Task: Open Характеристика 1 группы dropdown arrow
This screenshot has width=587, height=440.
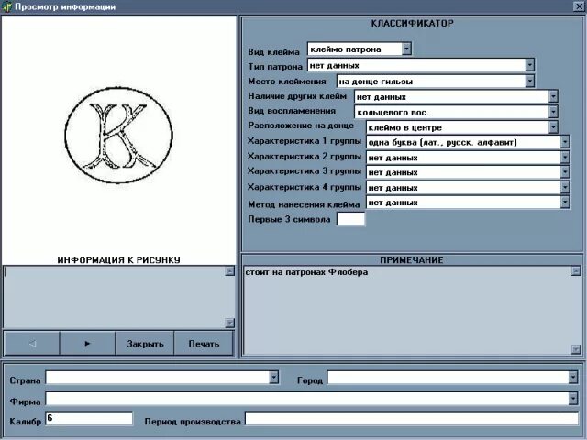Action: point(565,142)
